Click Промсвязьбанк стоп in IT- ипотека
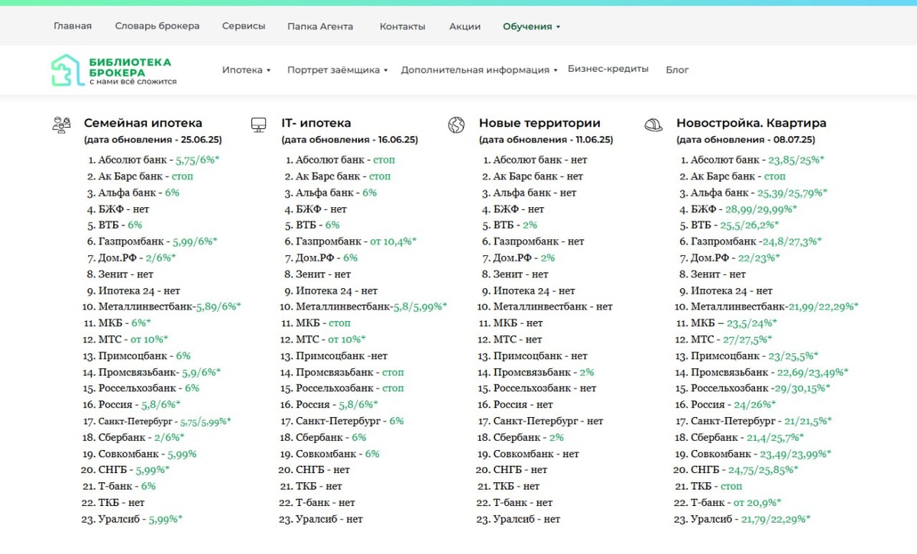The height and width of the screenshot is (554, 917). (x=393, y=372)
